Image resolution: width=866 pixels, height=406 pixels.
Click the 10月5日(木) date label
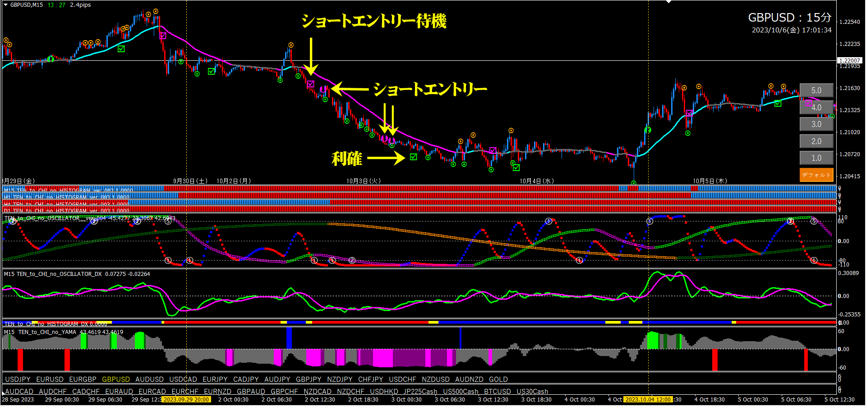710,181
